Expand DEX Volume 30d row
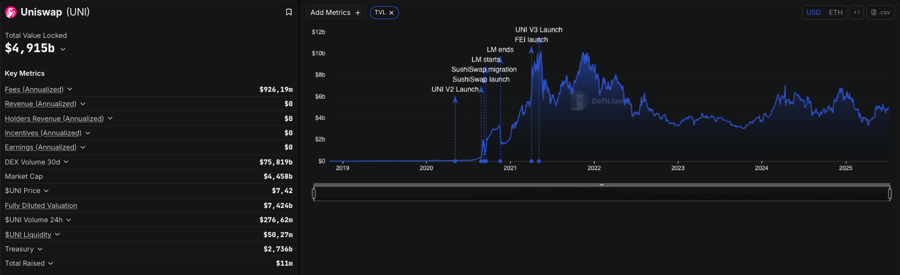Image resolution: width=900 pixels, height=275 pixels. click(66, 162)
